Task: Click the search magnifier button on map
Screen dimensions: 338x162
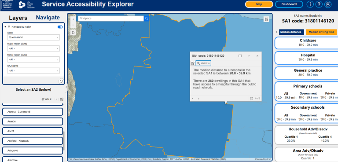Action: point(147,18)
